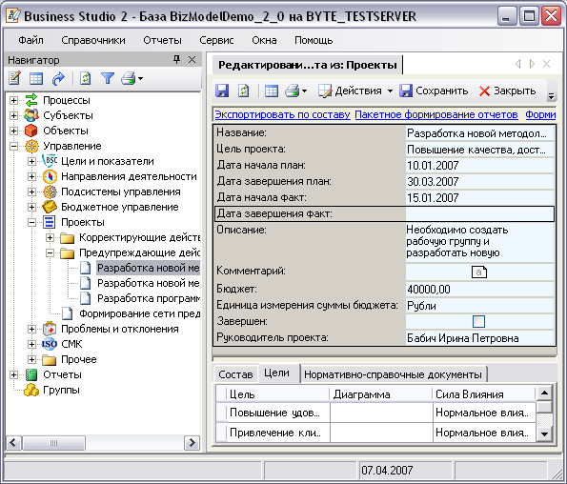Select the BSC Цели и показатели icon
The image size is (567, 484).
pos(50,161)
